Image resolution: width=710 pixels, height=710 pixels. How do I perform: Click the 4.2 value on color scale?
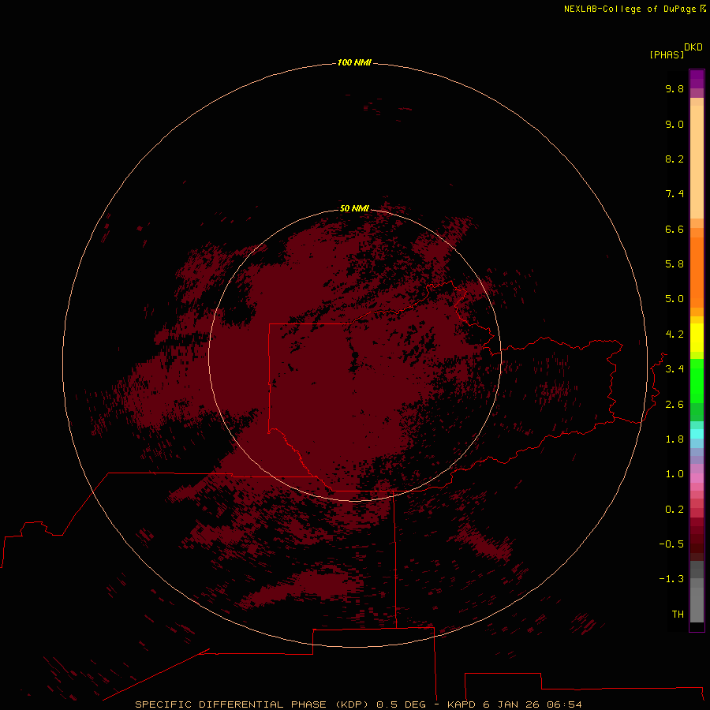674,334
